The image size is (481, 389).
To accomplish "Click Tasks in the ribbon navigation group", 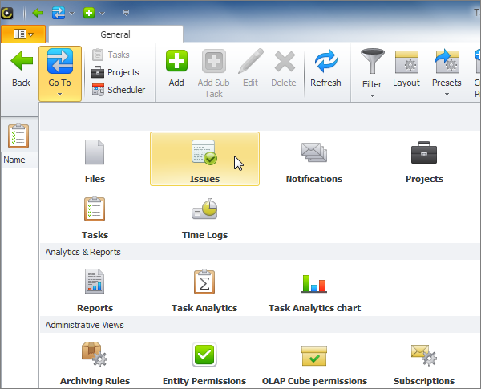I will 111,55.
